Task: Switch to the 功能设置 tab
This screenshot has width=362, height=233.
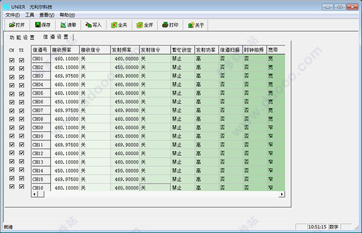Action: (22, 37)
